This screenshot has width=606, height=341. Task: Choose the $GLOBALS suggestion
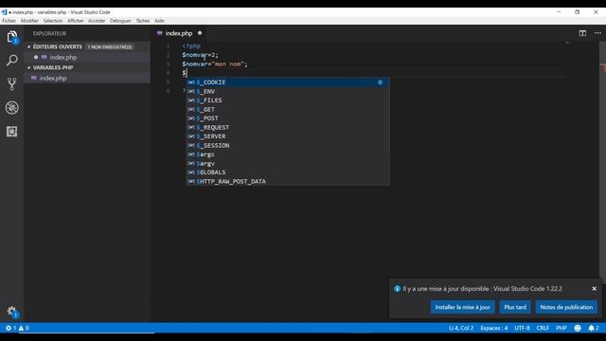(x=288, y=172)
